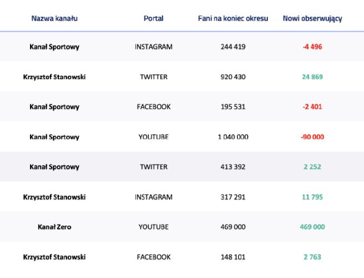Click the green 2 252 value
The image size is (364, 278).
pos(312,167)
